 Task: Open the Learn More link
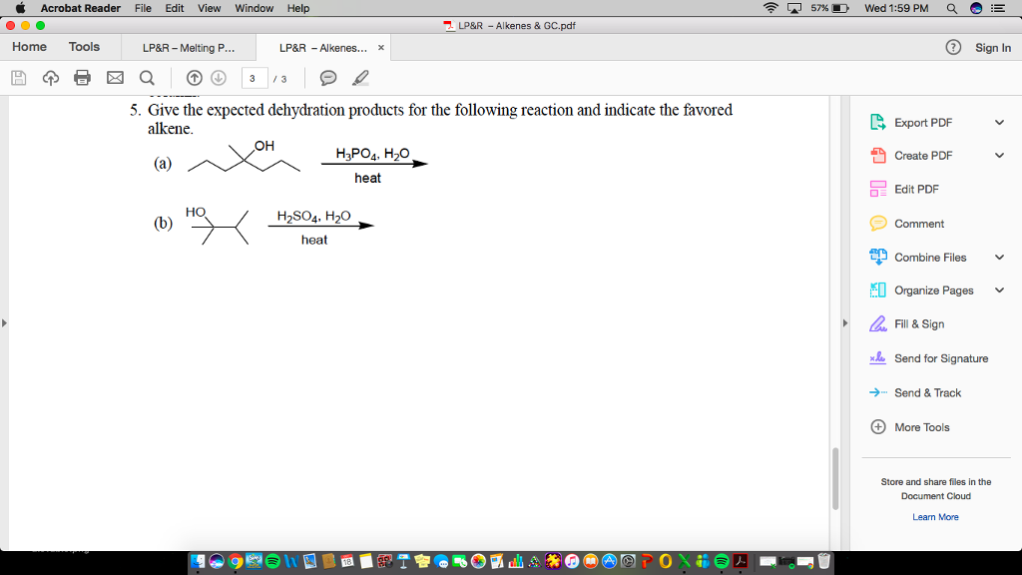[x=935, y=516]
